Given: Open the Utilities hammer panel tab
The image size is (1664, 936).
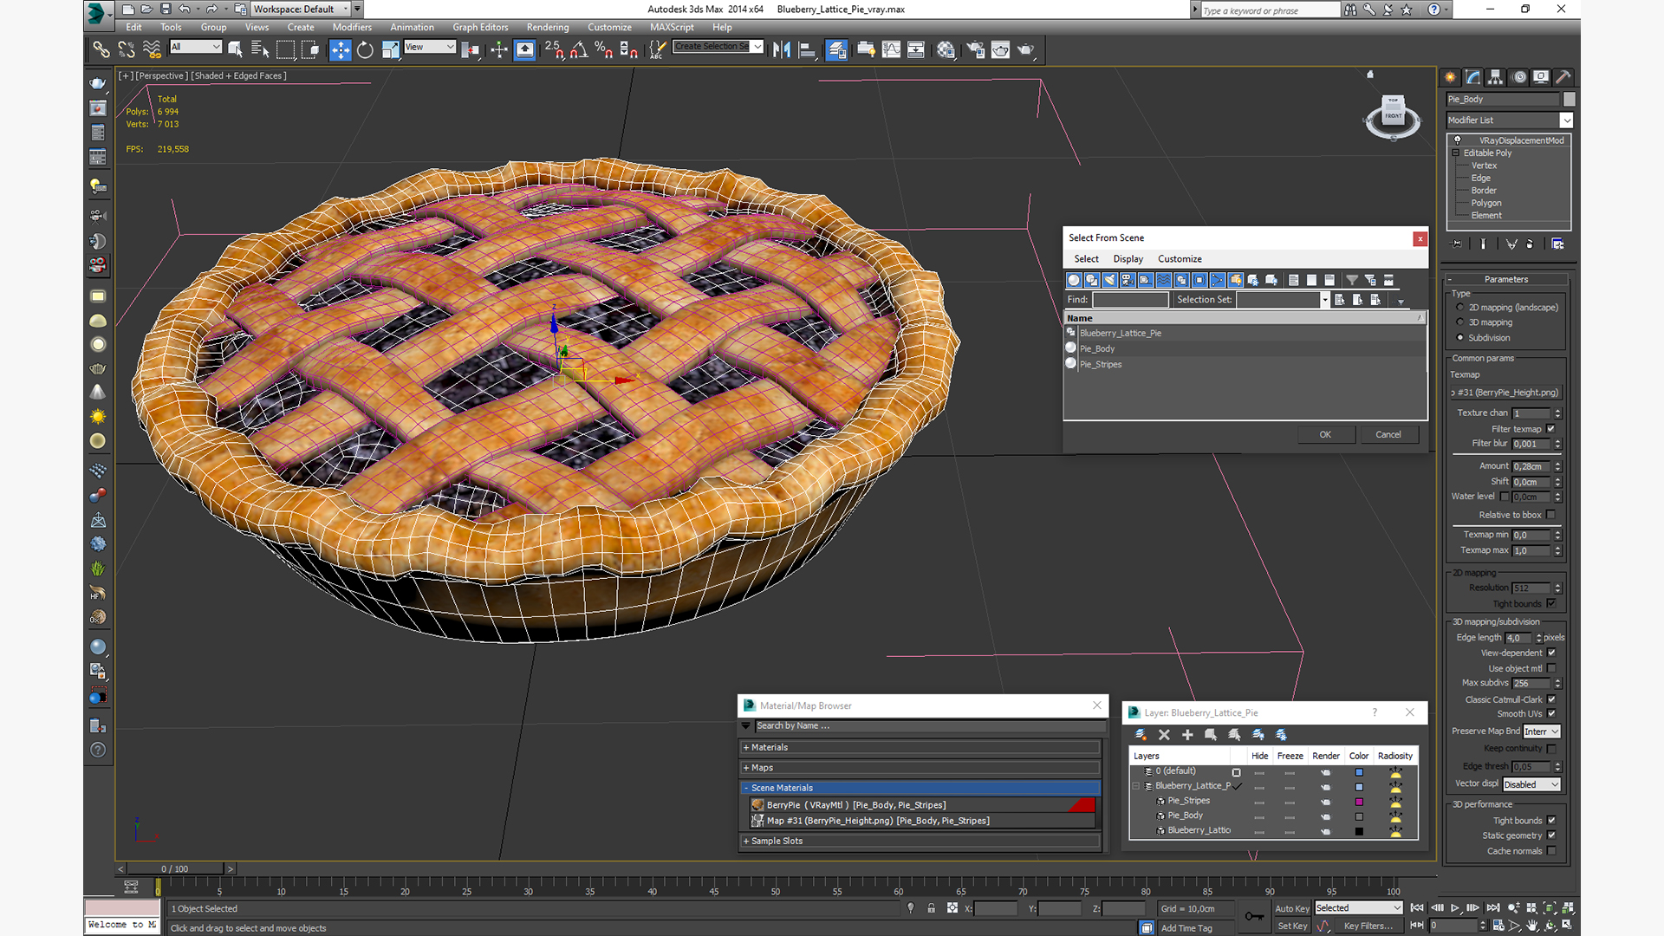Looking at the screenshot, I should [1563, 77].
